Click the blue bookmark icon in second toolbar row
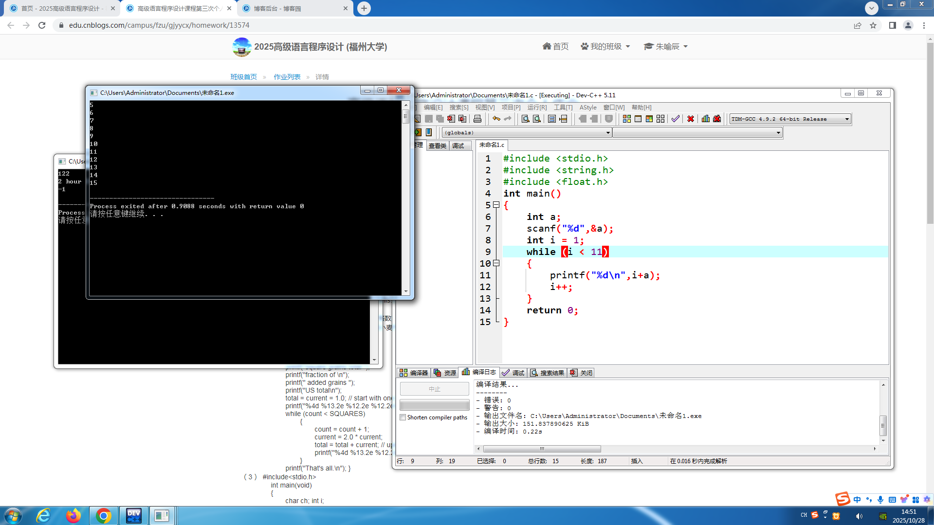This screenshot has width=934, height=525. pos(429,132)
